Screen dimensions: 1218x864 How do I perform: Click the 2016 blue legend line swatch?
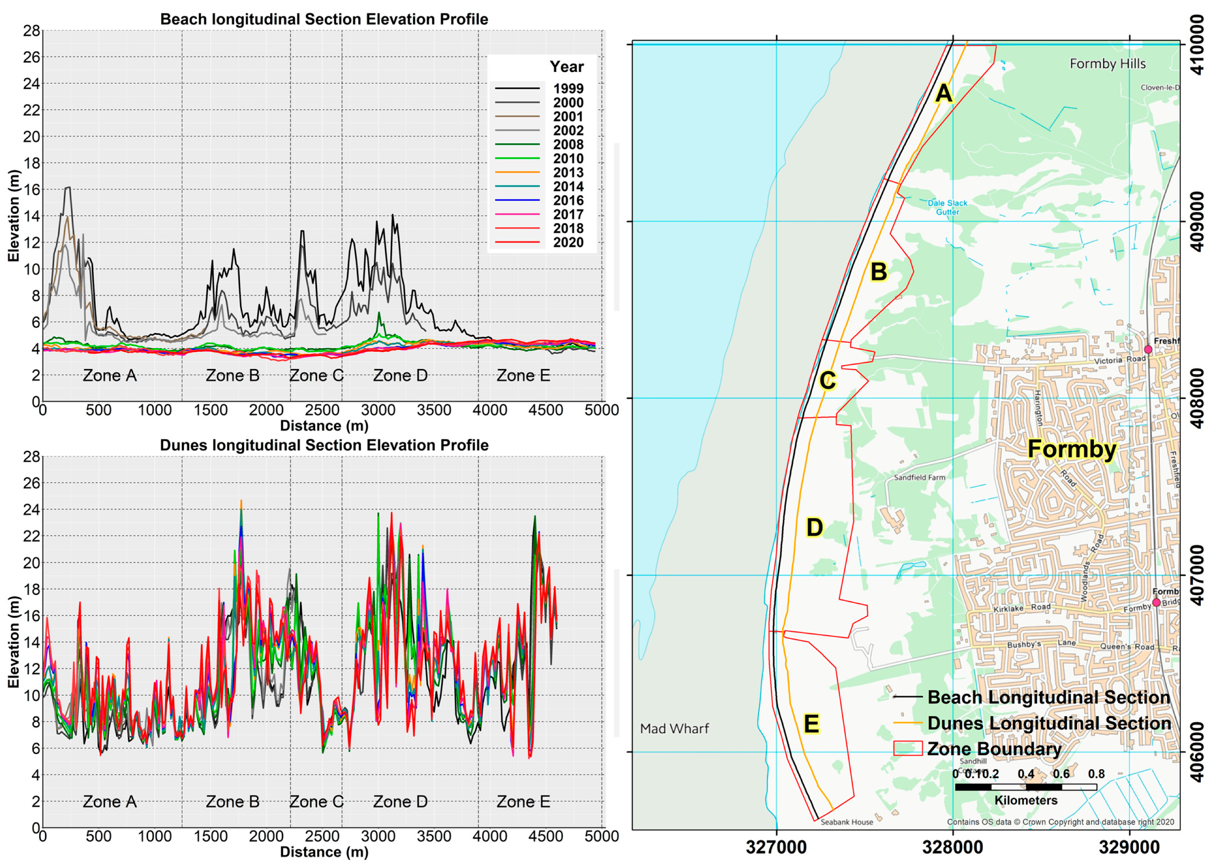(517, 201)
